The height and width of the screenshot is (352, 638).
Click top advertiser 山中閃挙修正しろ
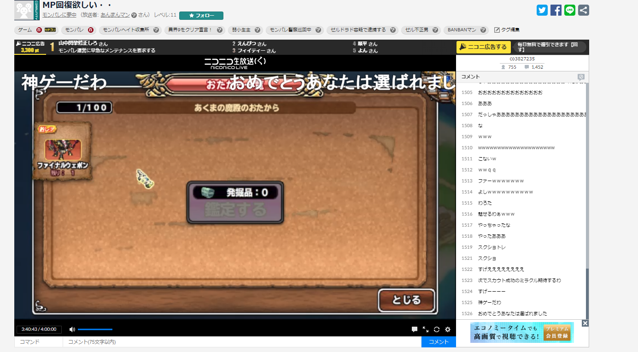click(x=78, y=44)
